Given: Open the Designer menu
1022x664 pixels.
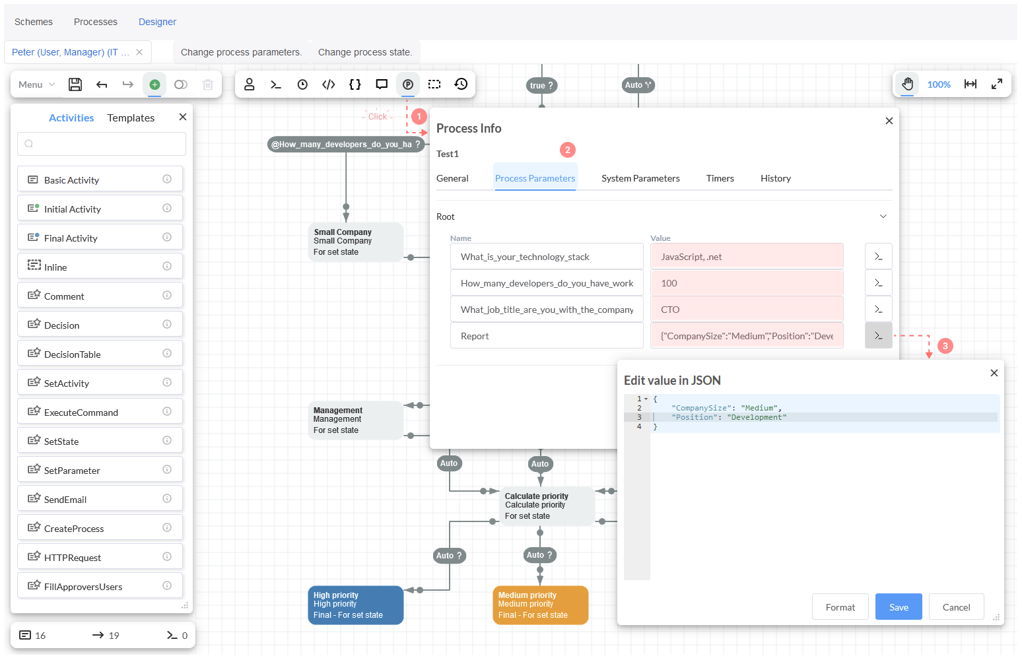Looking at the screenshot, I should click(x=157, y=22).
